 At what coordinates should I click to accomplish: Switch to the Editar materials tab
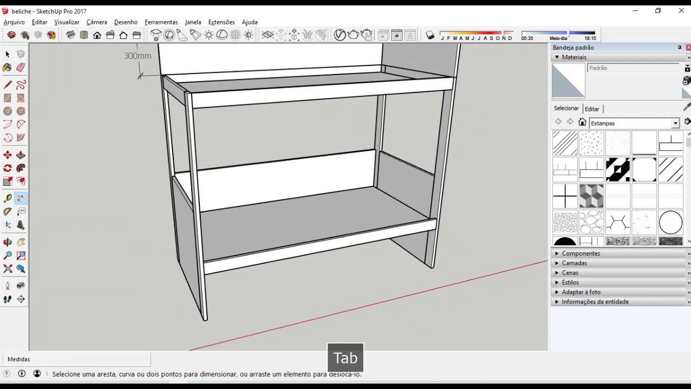592,109
